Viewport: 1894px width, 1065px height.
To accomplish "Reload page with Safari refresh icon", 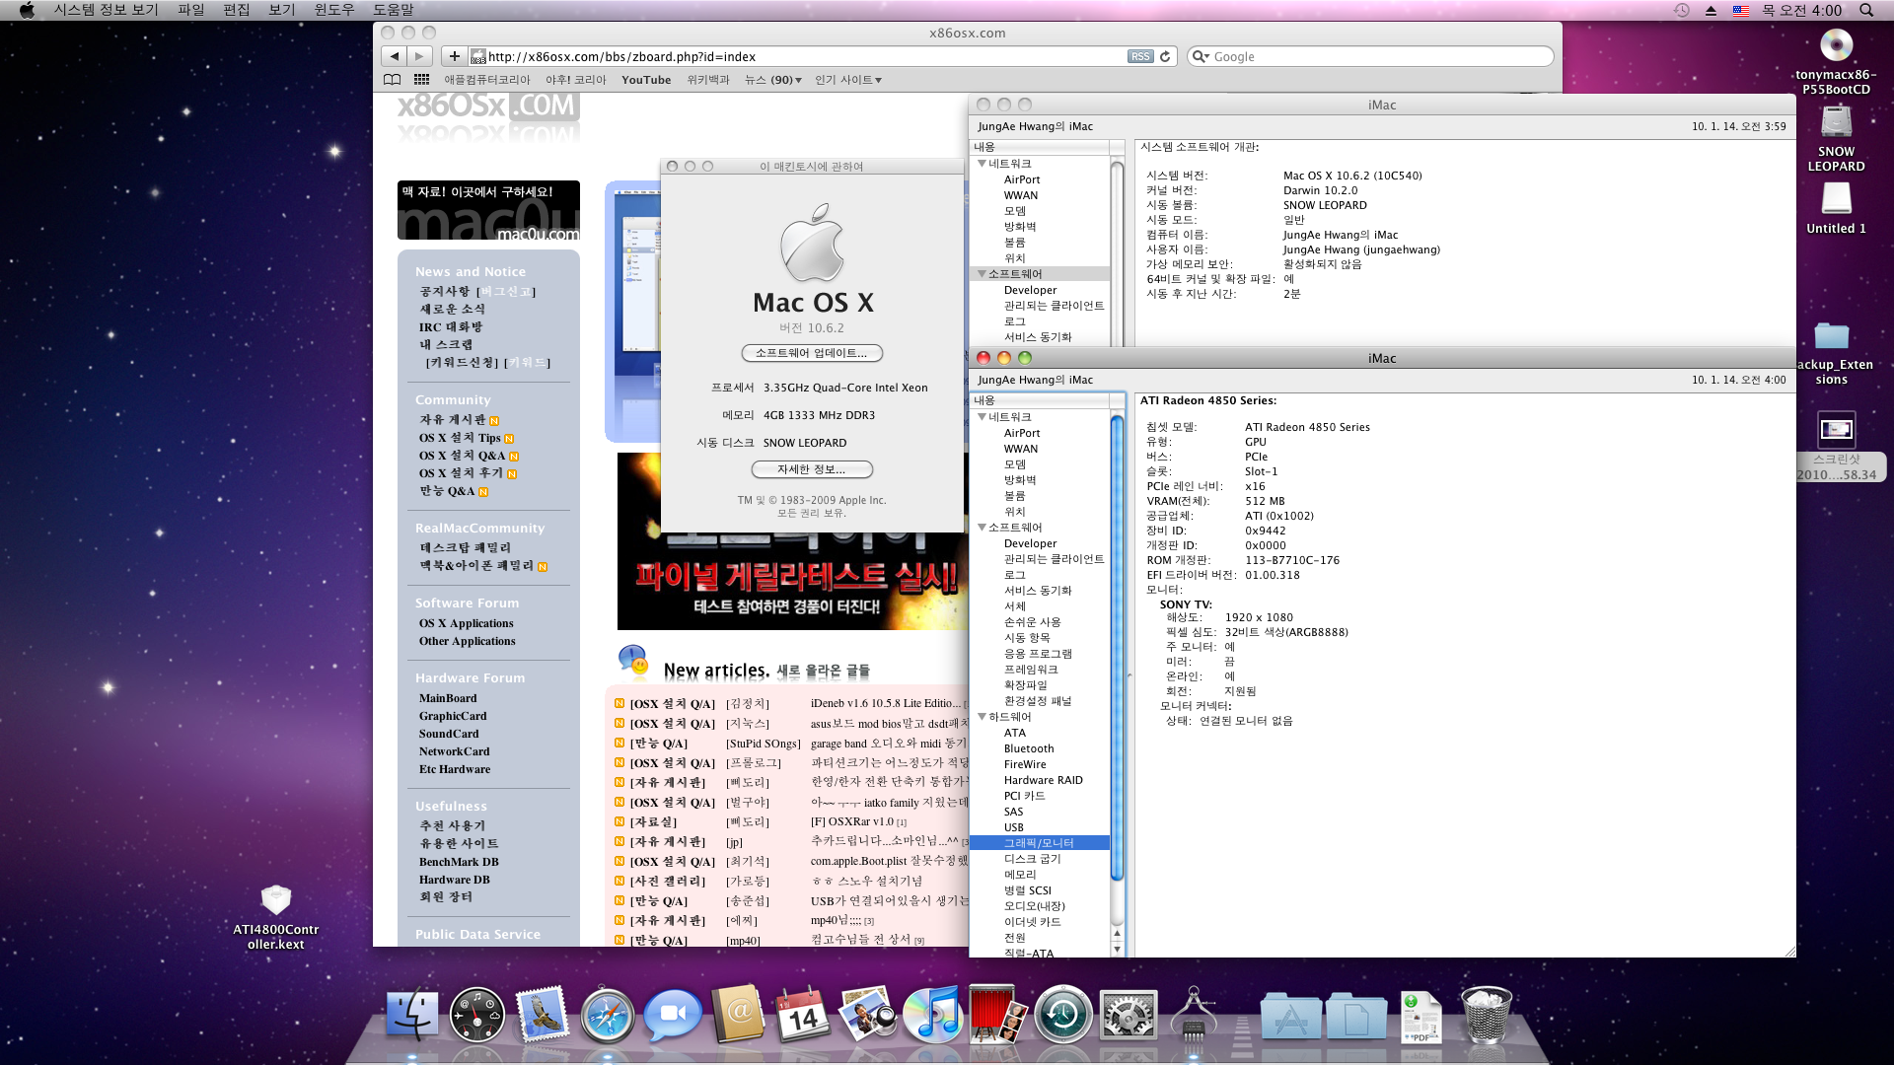I will (x=1165, y=56).
